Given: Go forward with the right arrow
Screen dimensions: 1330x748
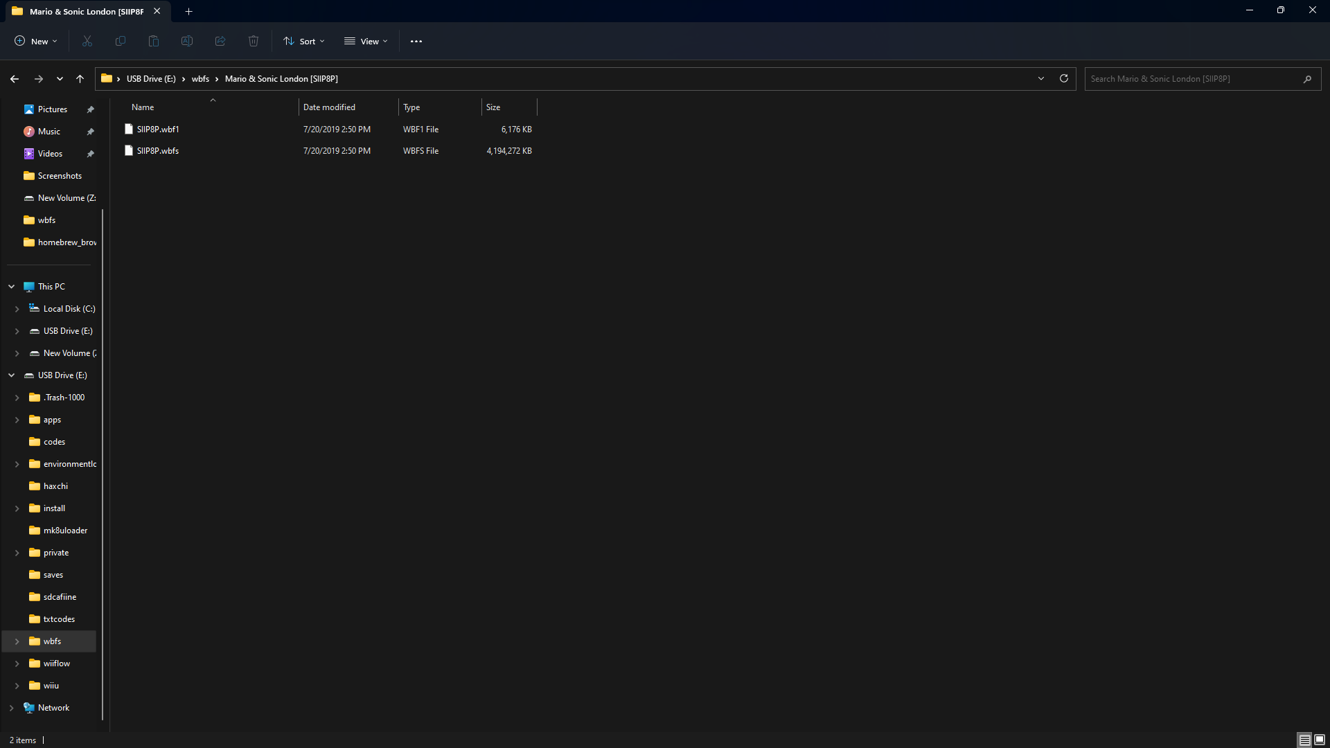Looking at the screenshot, I should pyautogui.click(x=39, y=79).
